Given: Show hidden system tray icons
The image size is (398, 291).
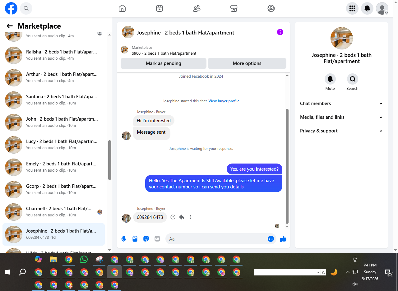Looking at the screenshot, I should coord(348,272).
